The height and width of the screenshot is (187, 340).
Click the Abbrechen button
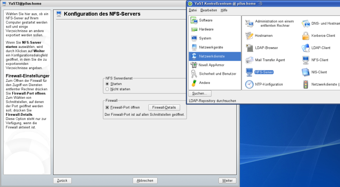pos(145,181)
